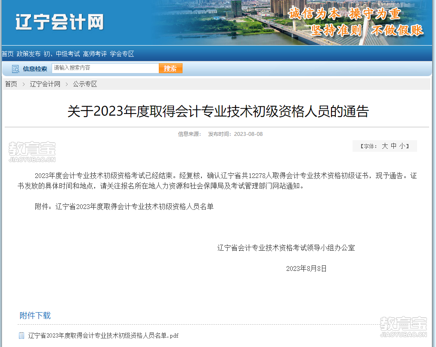Set font size to 中
436x347 pixels.
tap(393, 146)
